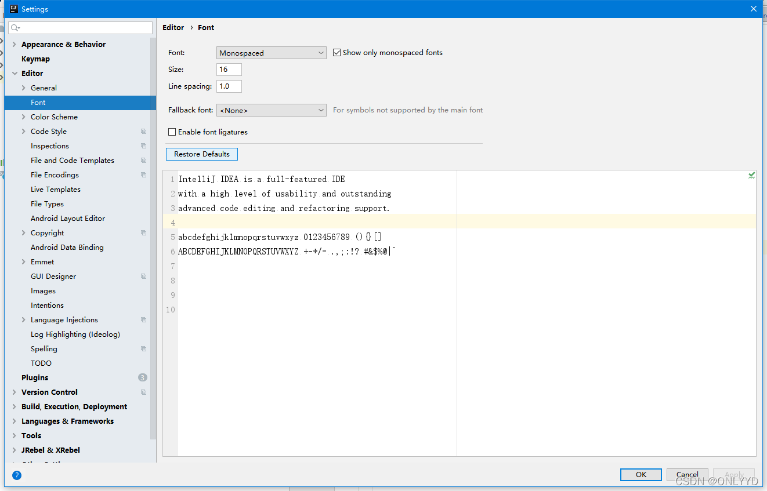Expand Build, Execution, Deployment section
The width and height of the screenshot is (767, 491).
coord(15,407)
